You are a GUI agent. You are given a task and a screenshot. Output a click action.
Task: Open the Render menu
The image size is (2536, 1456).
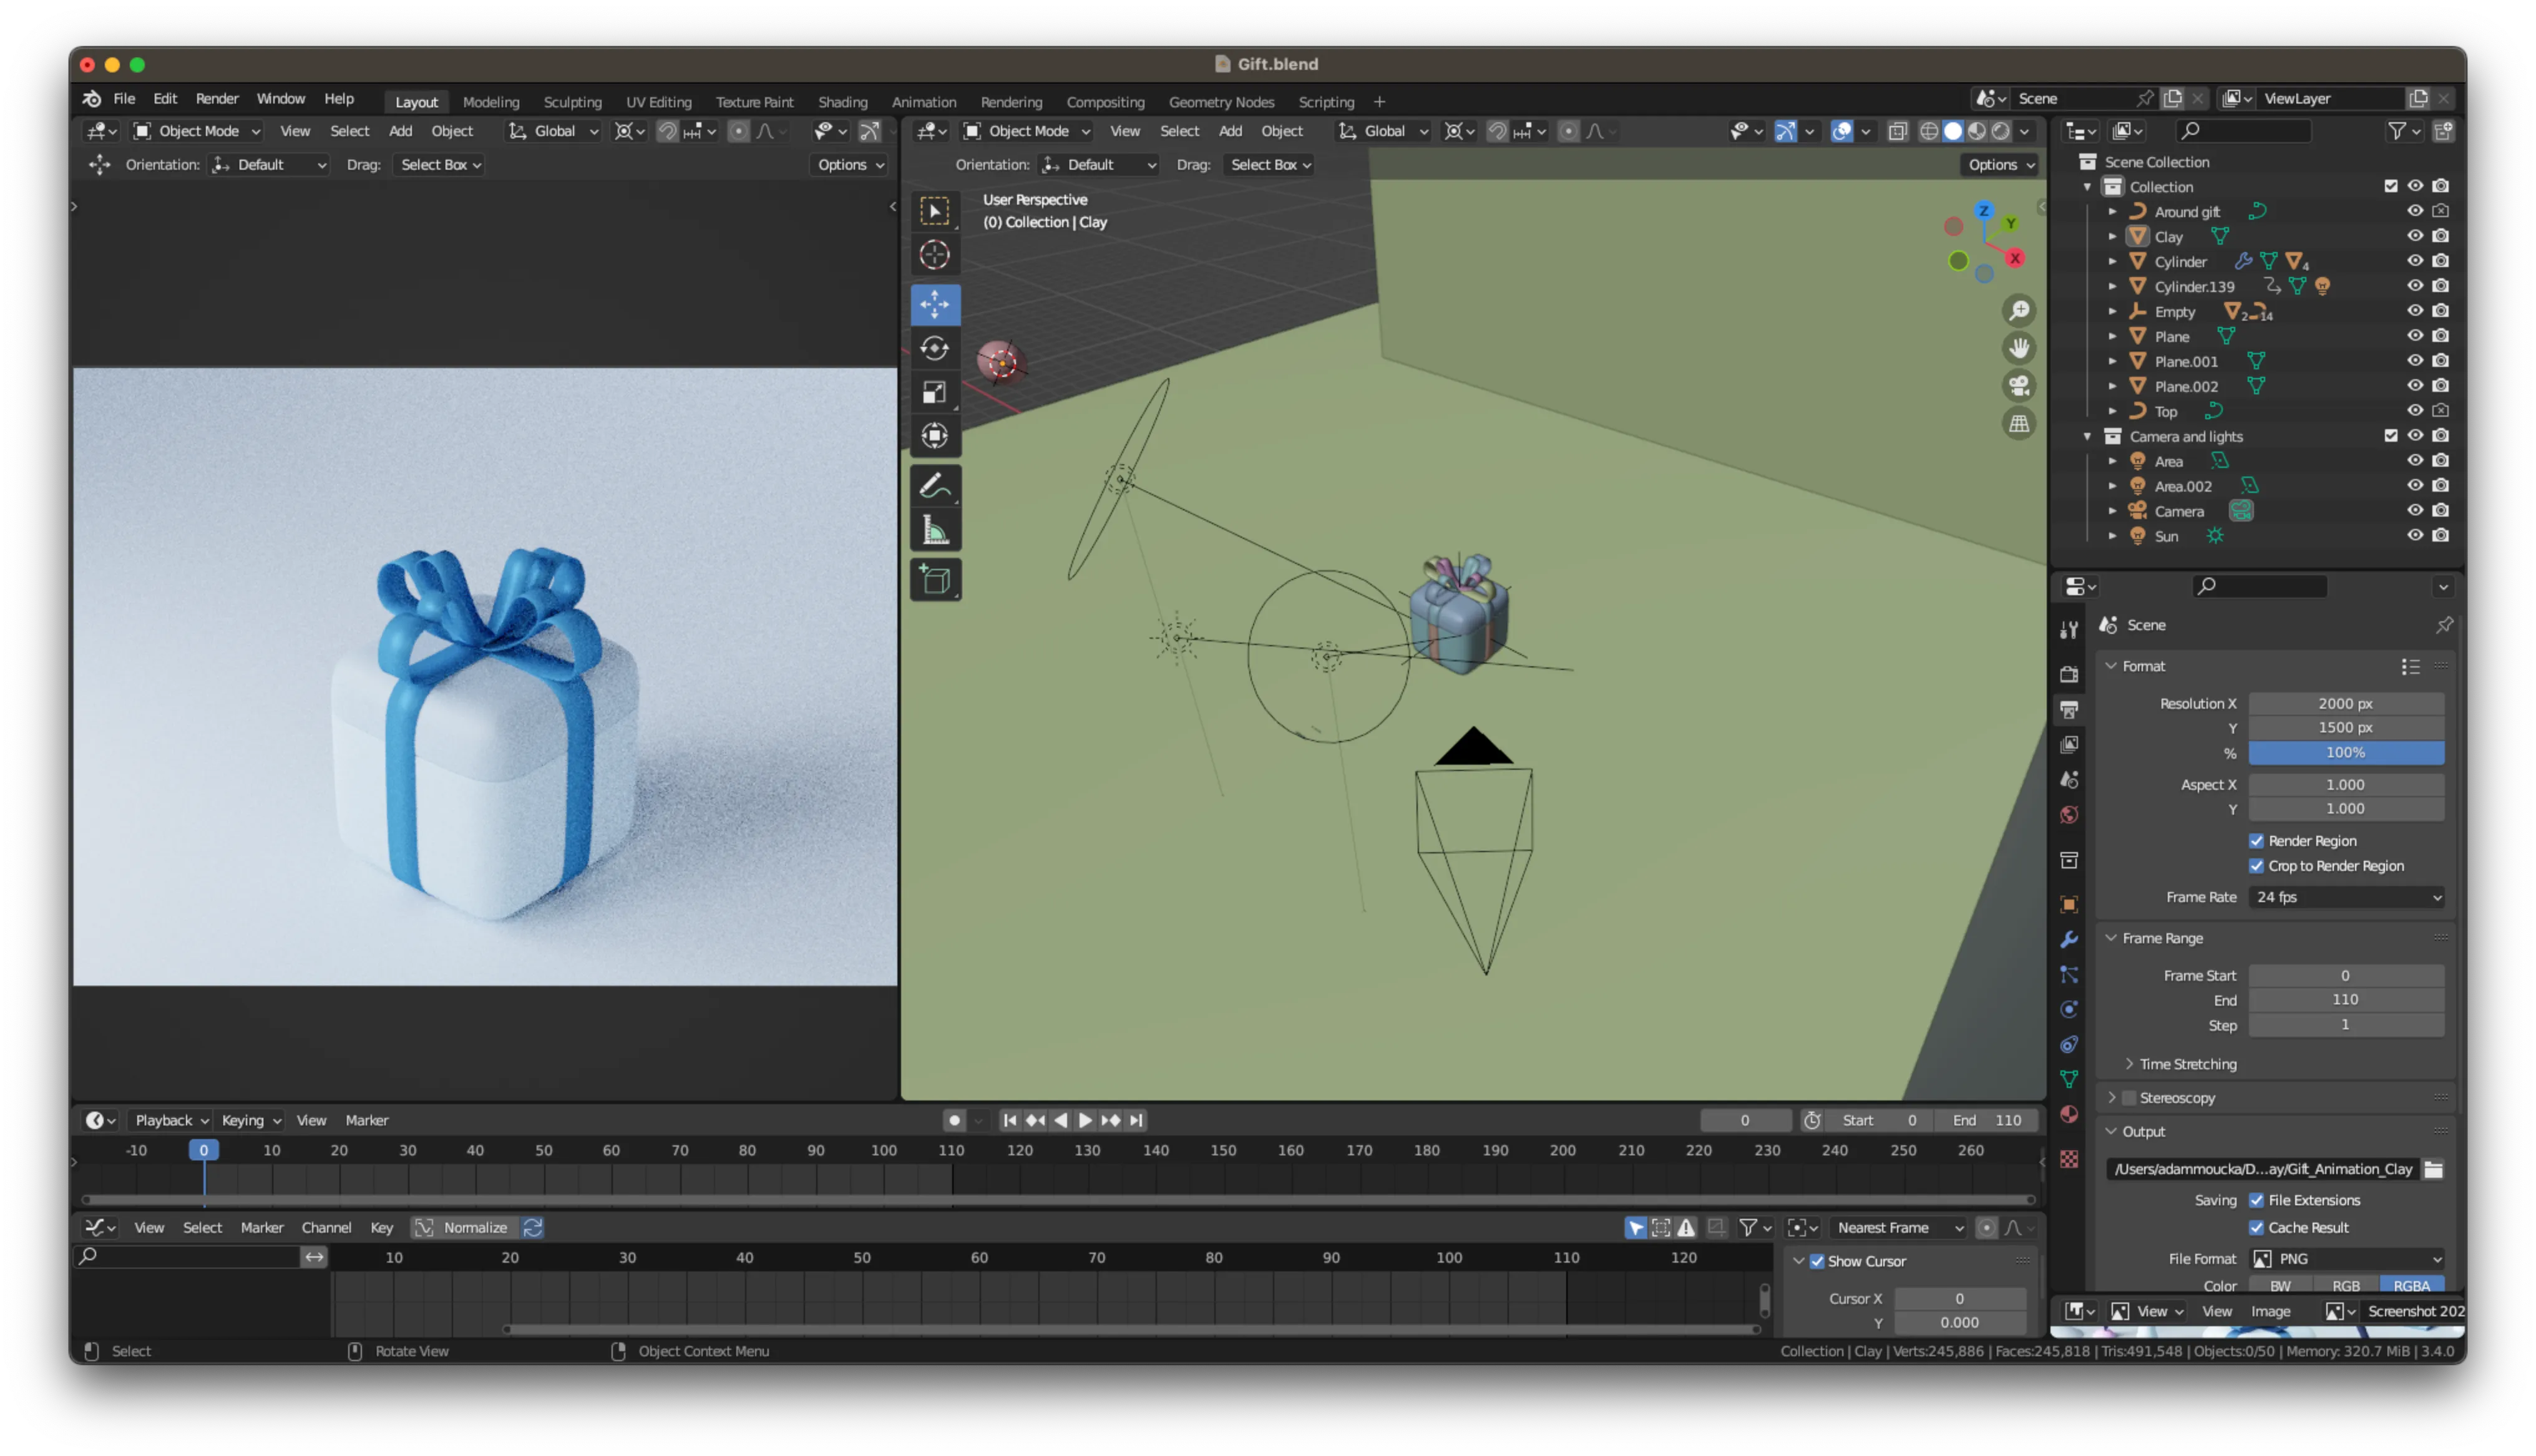(x=217, y=99)
